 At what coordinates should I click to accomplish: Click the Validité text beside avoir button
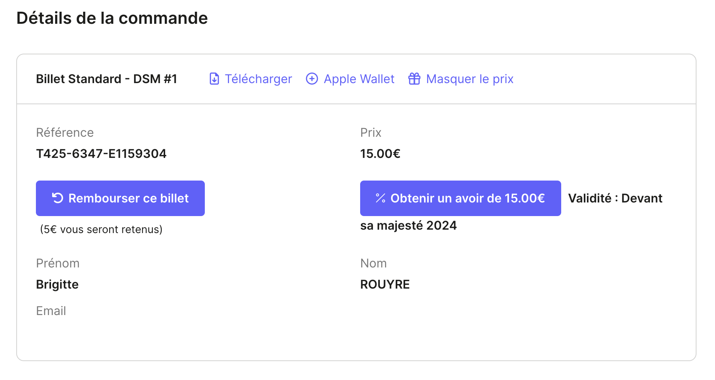(615, 198)
